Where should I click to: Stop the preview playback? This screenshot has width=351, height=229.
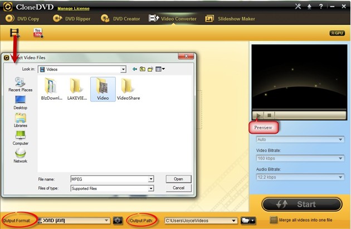point(269,115)
